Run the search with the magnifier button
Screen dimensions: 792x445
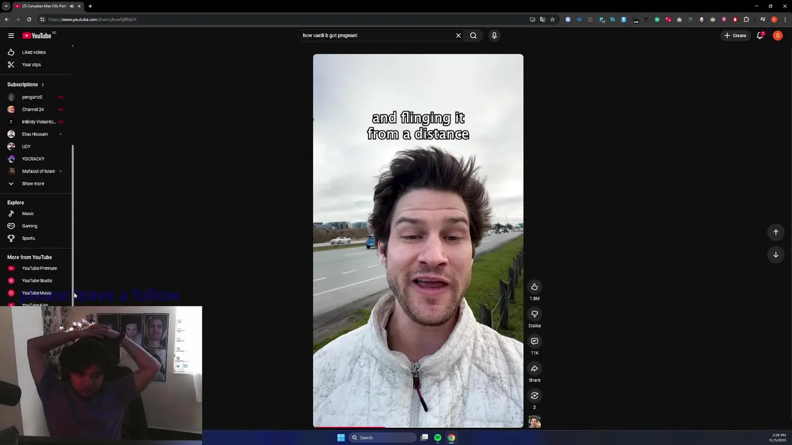[473, 35]
